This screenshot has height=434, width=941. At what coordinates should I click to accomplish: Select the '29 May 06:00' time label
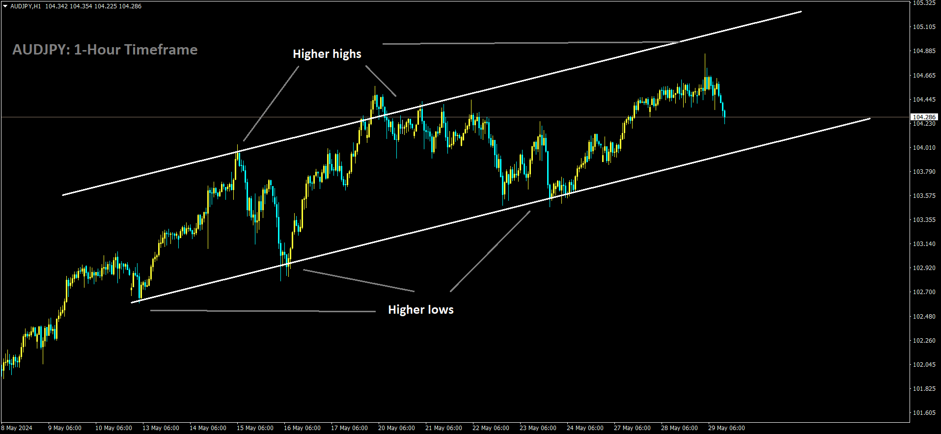tap(726, 428)
